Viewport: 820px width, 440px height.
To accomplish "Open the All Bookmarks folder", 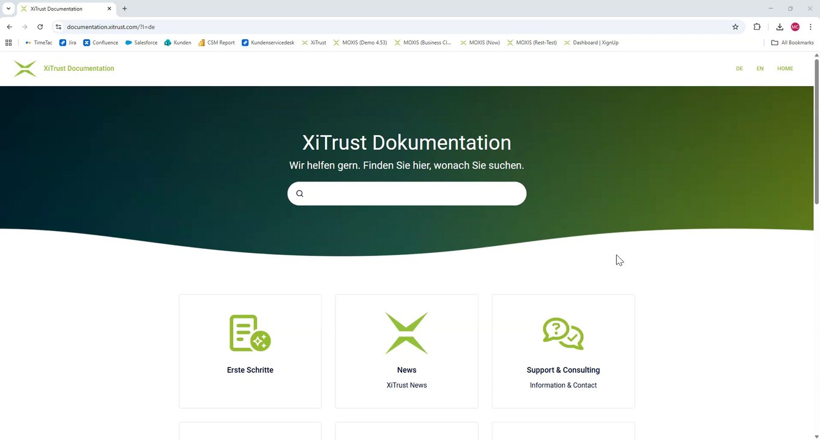I will 792,43.
